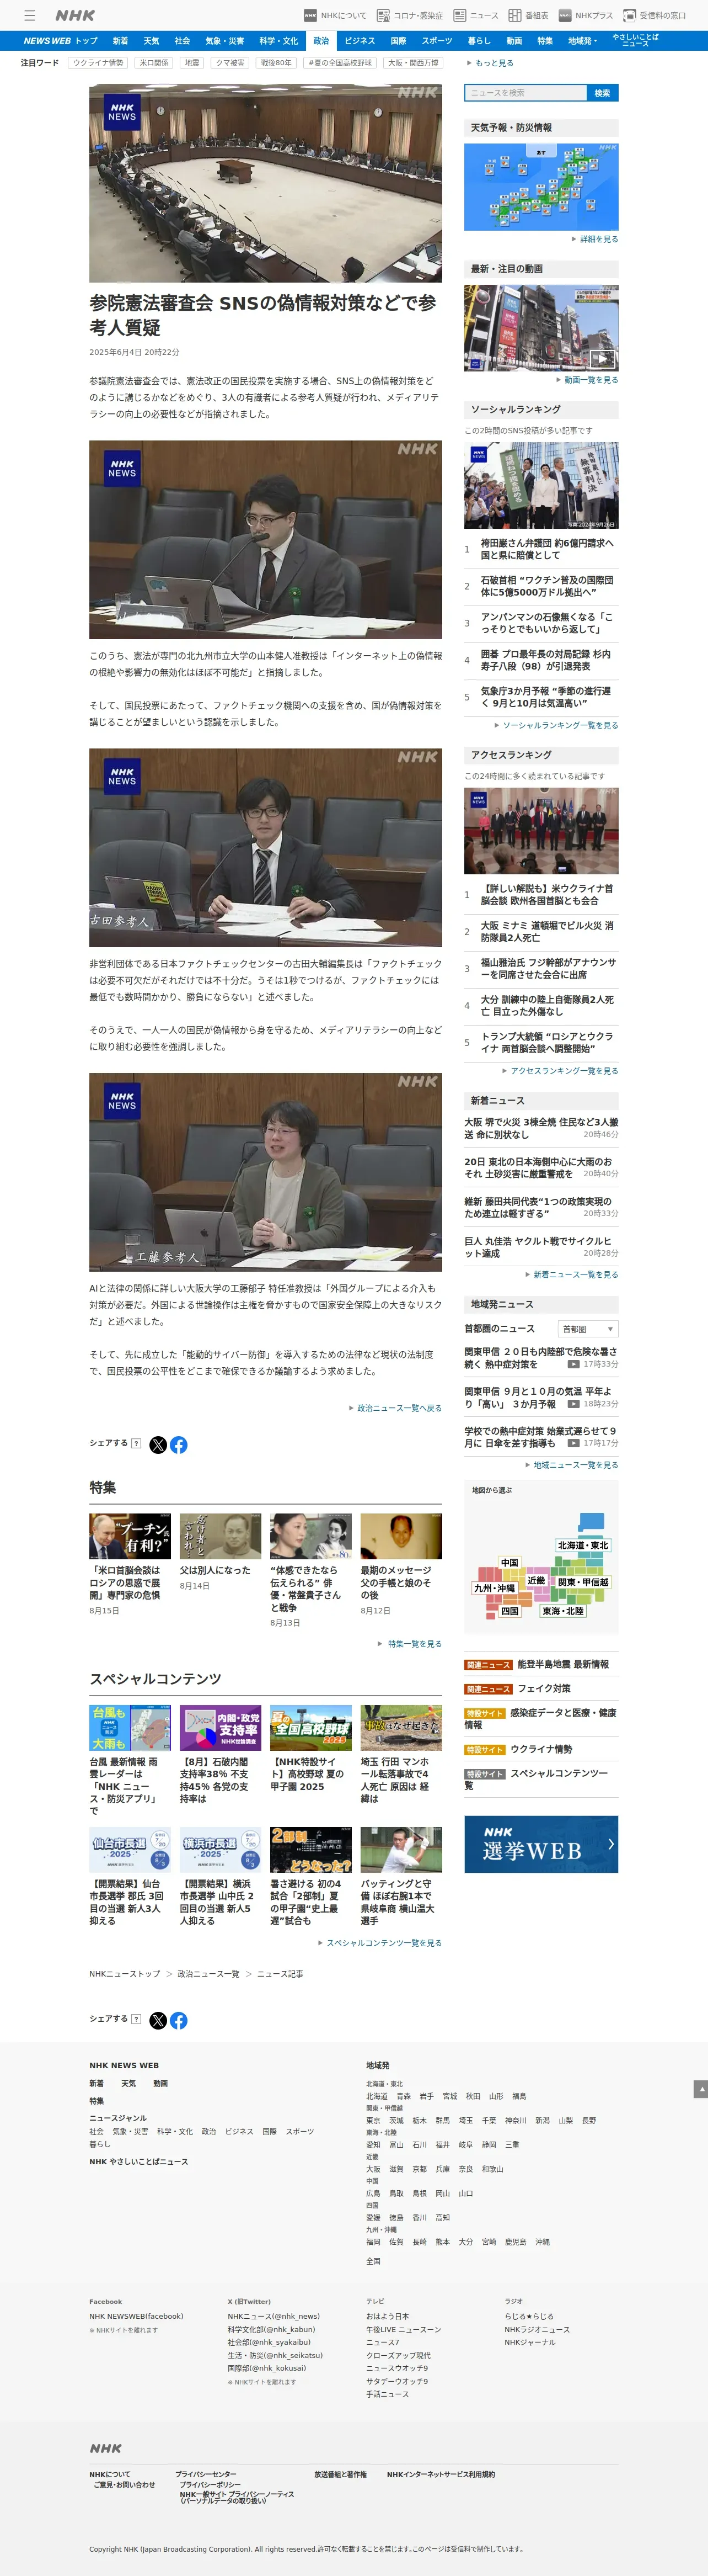This screenshot has width=708, height=2576.
Task: Open feature プーチン有利 thumbnail
Action: point(130,1537)
